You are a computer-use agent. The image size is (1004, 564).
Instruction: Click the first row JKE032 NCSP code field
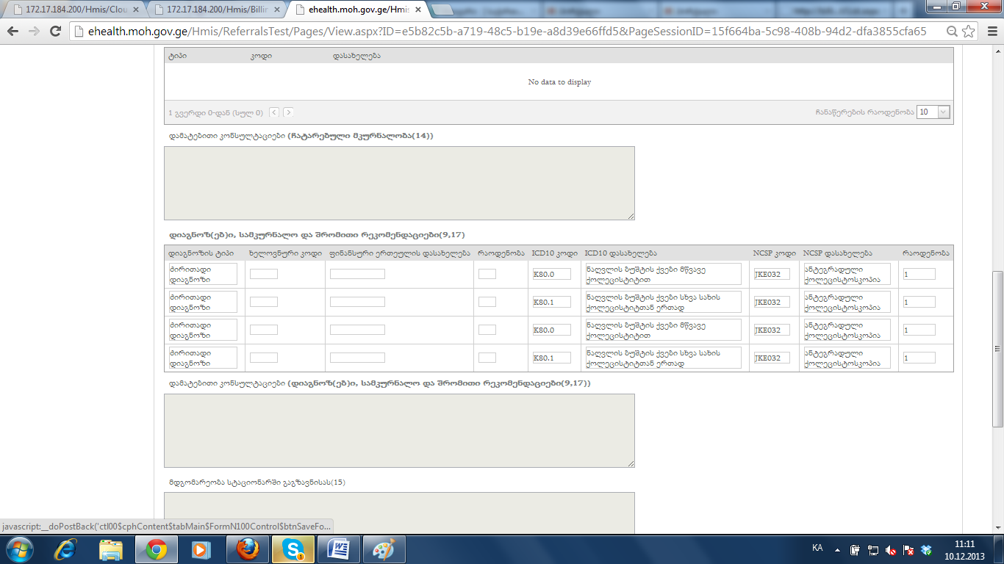[x=772, y=274]
